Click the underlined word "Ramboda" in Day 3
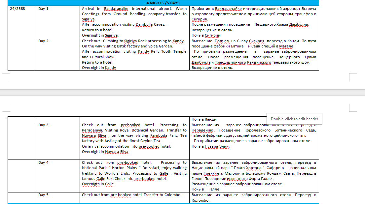The width and height of the screenshot is (365, 204). click(x=159, y=135)
